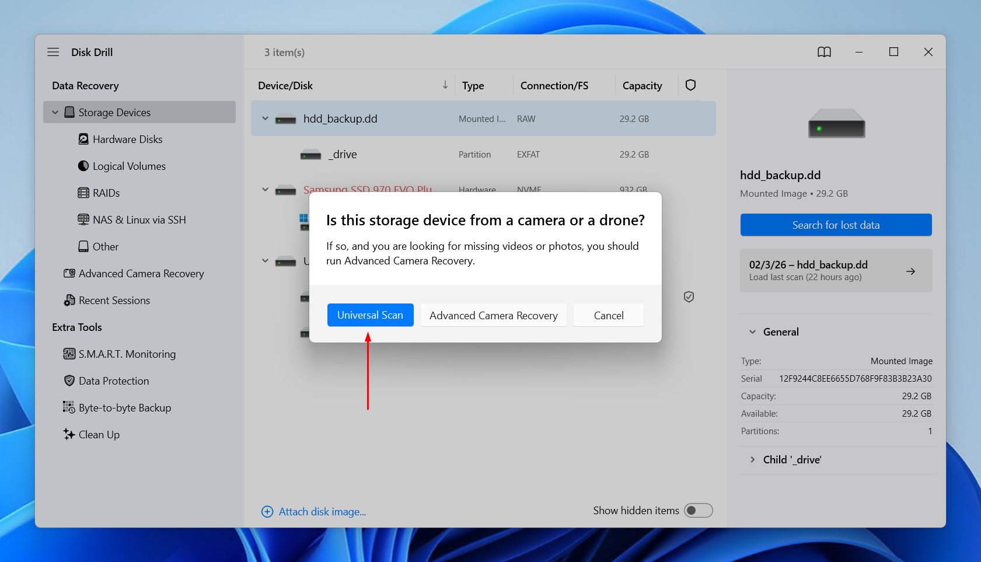Click the protected shield status icon in list
Image resolution: width=981 pixels, height=562 pixels.
point(689,296)
